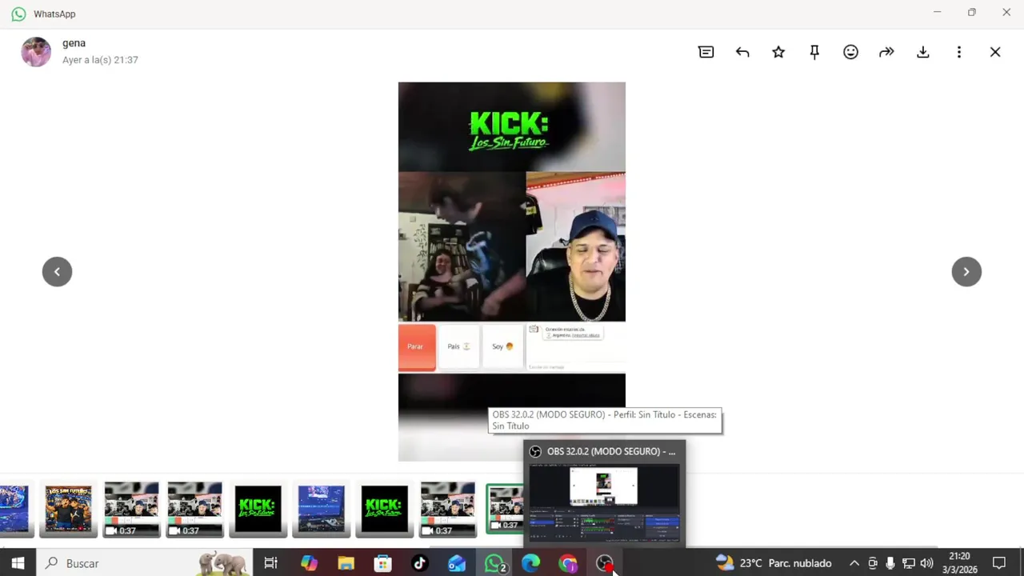
Task: Open the emoji reaction picker
Action: 850,52
